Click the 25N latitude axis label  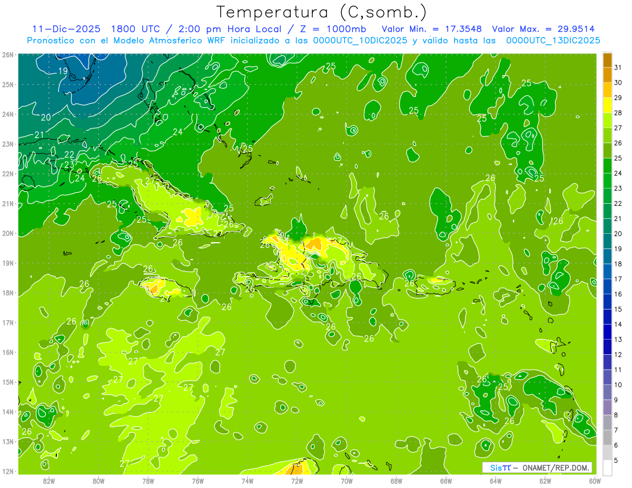[8, 84]
